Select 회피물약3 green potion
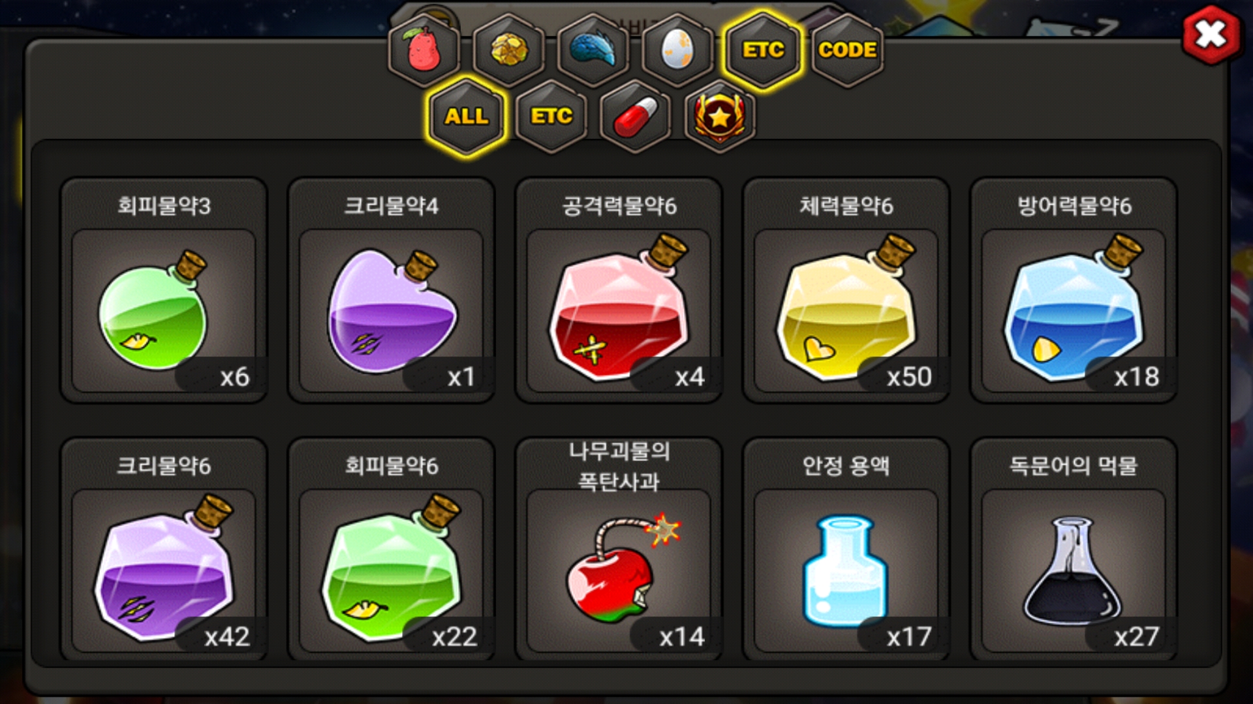1253x704 pixels. pyautogui.click(x=163, y=290)
